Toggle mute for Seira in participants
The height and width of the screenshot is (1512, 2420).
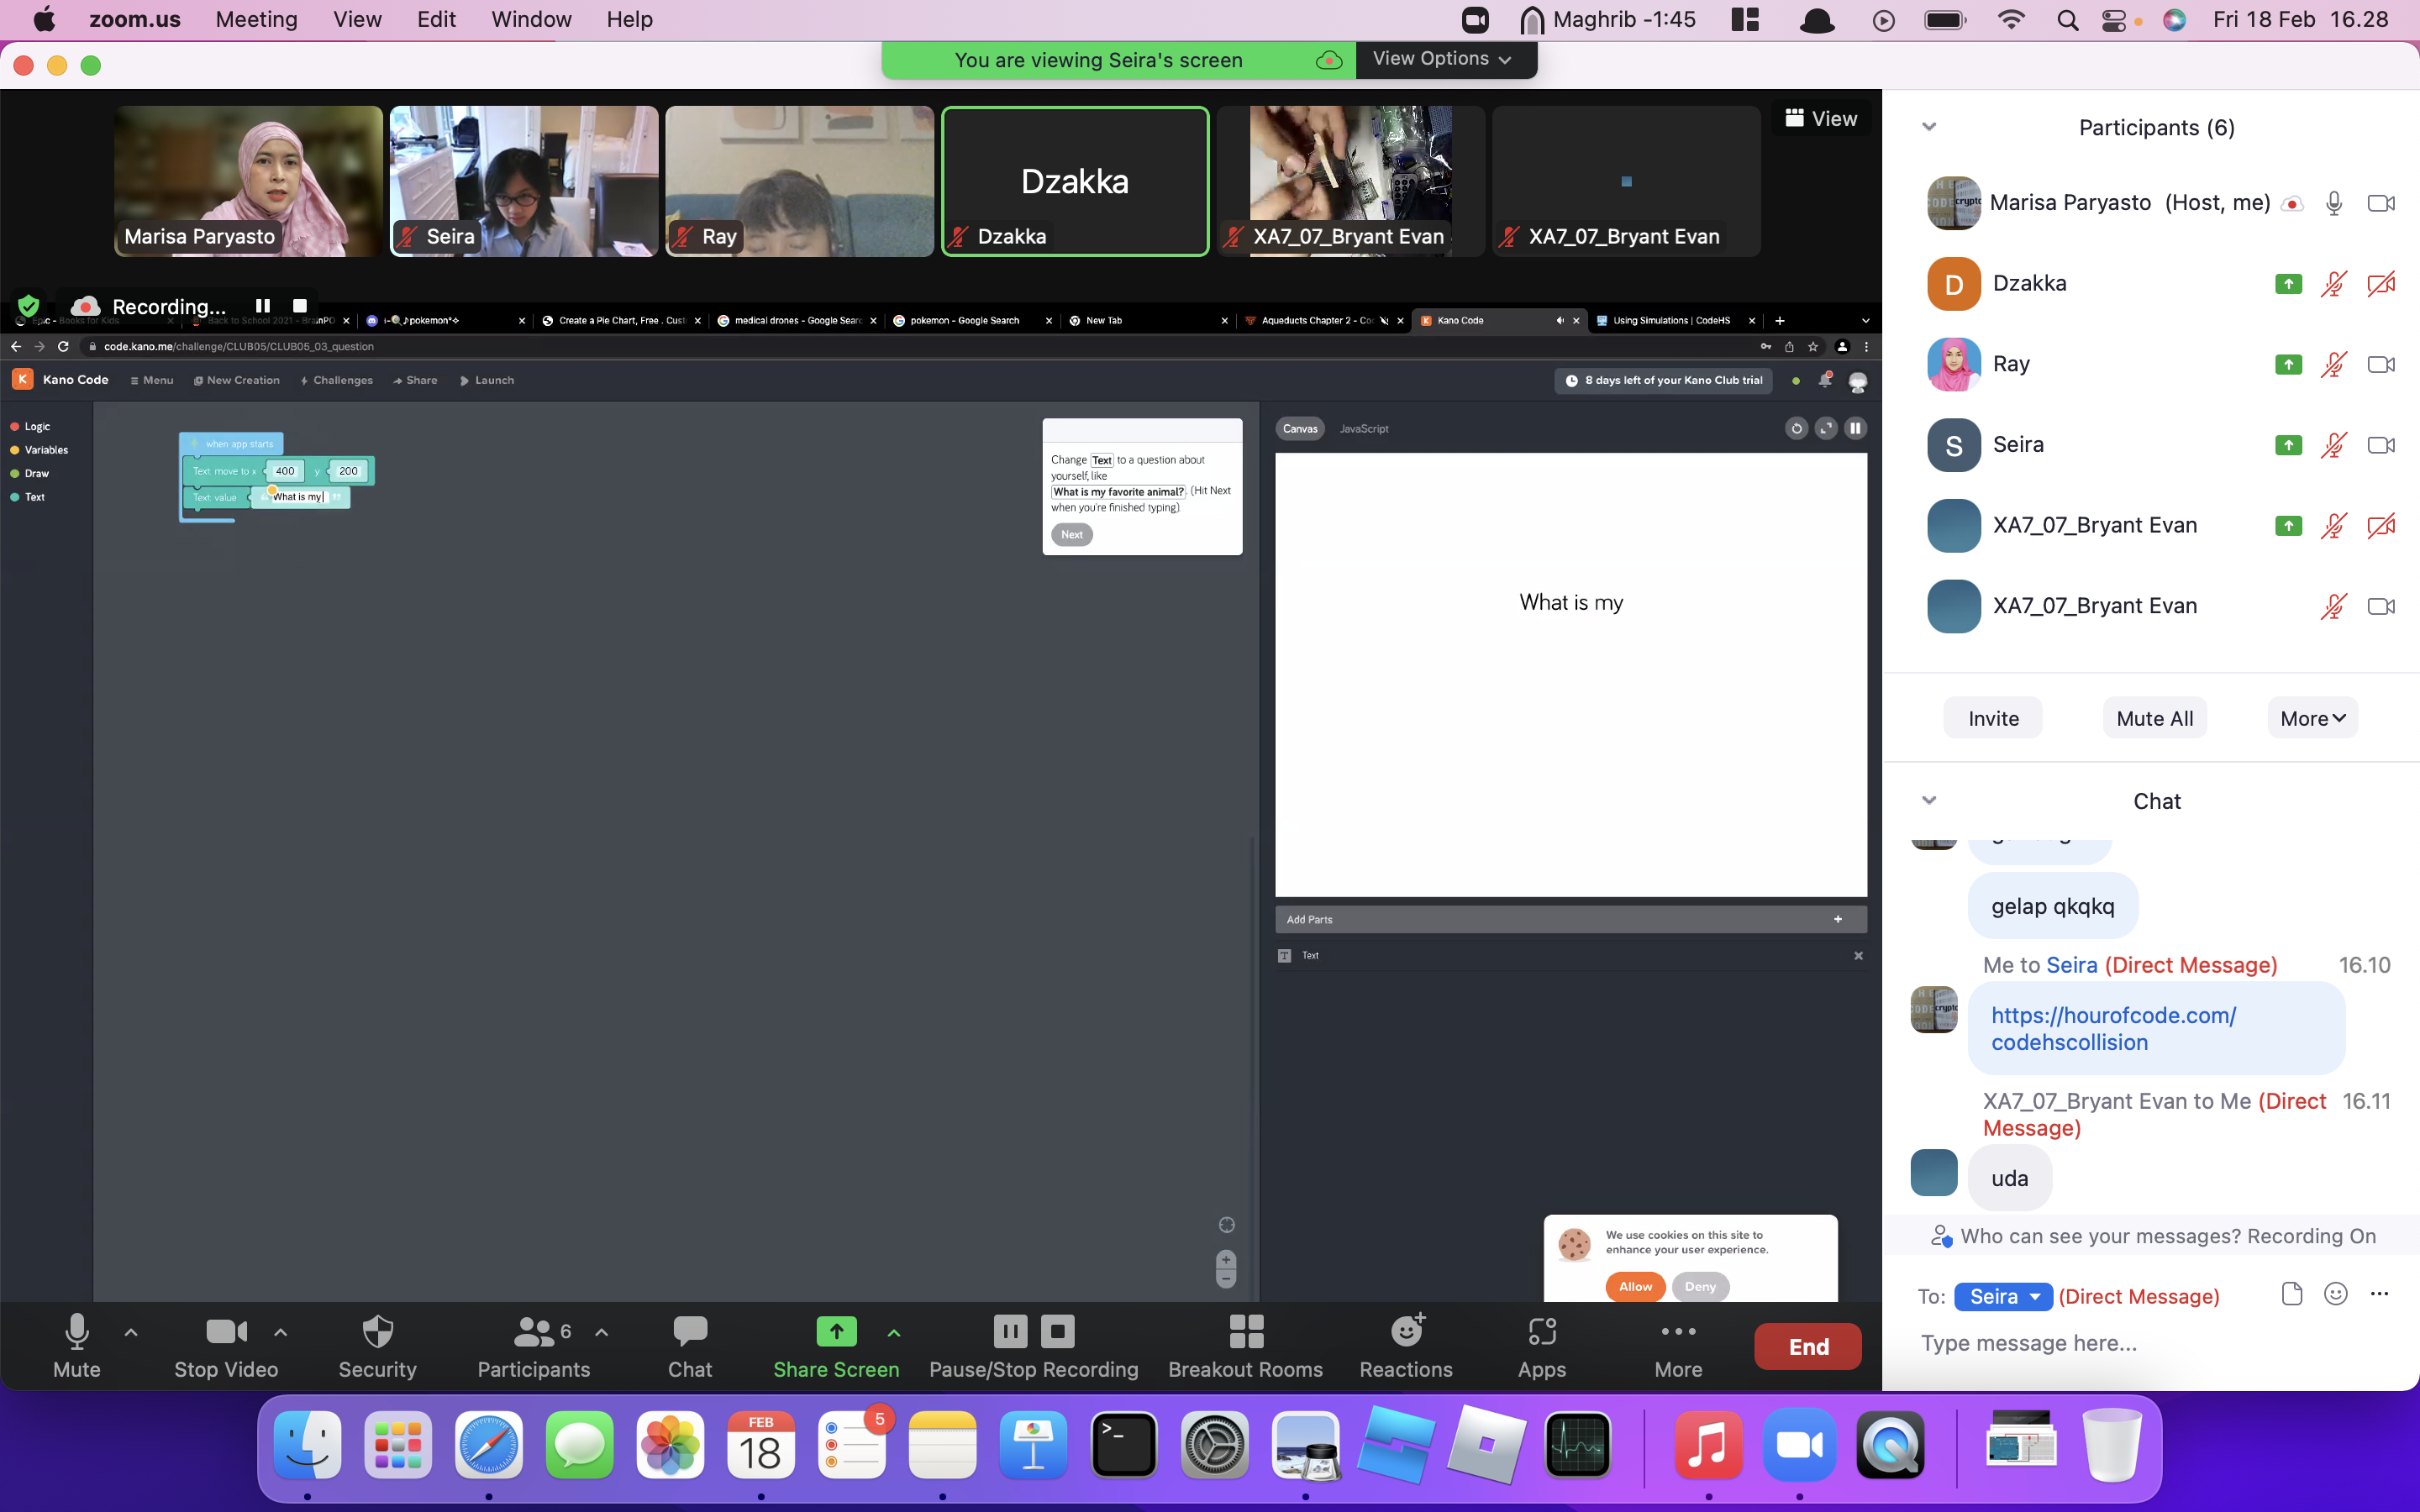click(2334, 444)
